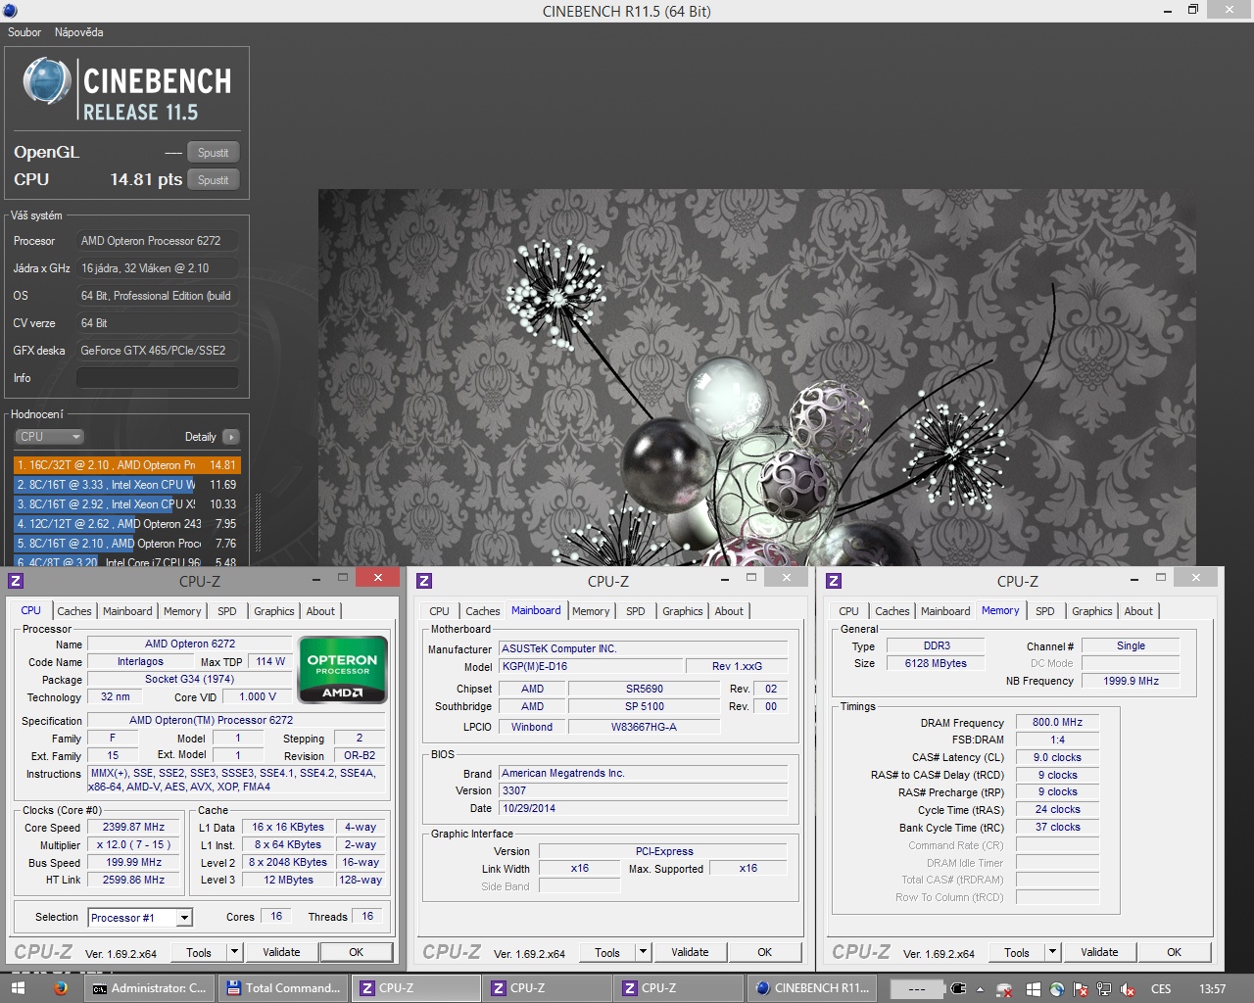Click the muted volume tray icon
The image size is (1254, 1003).
[1128, 989]
